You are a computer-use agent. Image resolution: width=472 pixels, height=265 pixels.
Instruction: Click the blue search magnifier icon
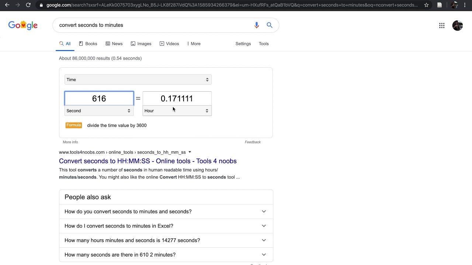click(270, 25)
